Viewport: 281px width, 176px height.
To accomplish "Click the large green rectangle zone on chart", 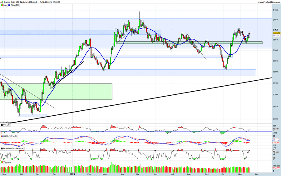I will click(56, 91).
